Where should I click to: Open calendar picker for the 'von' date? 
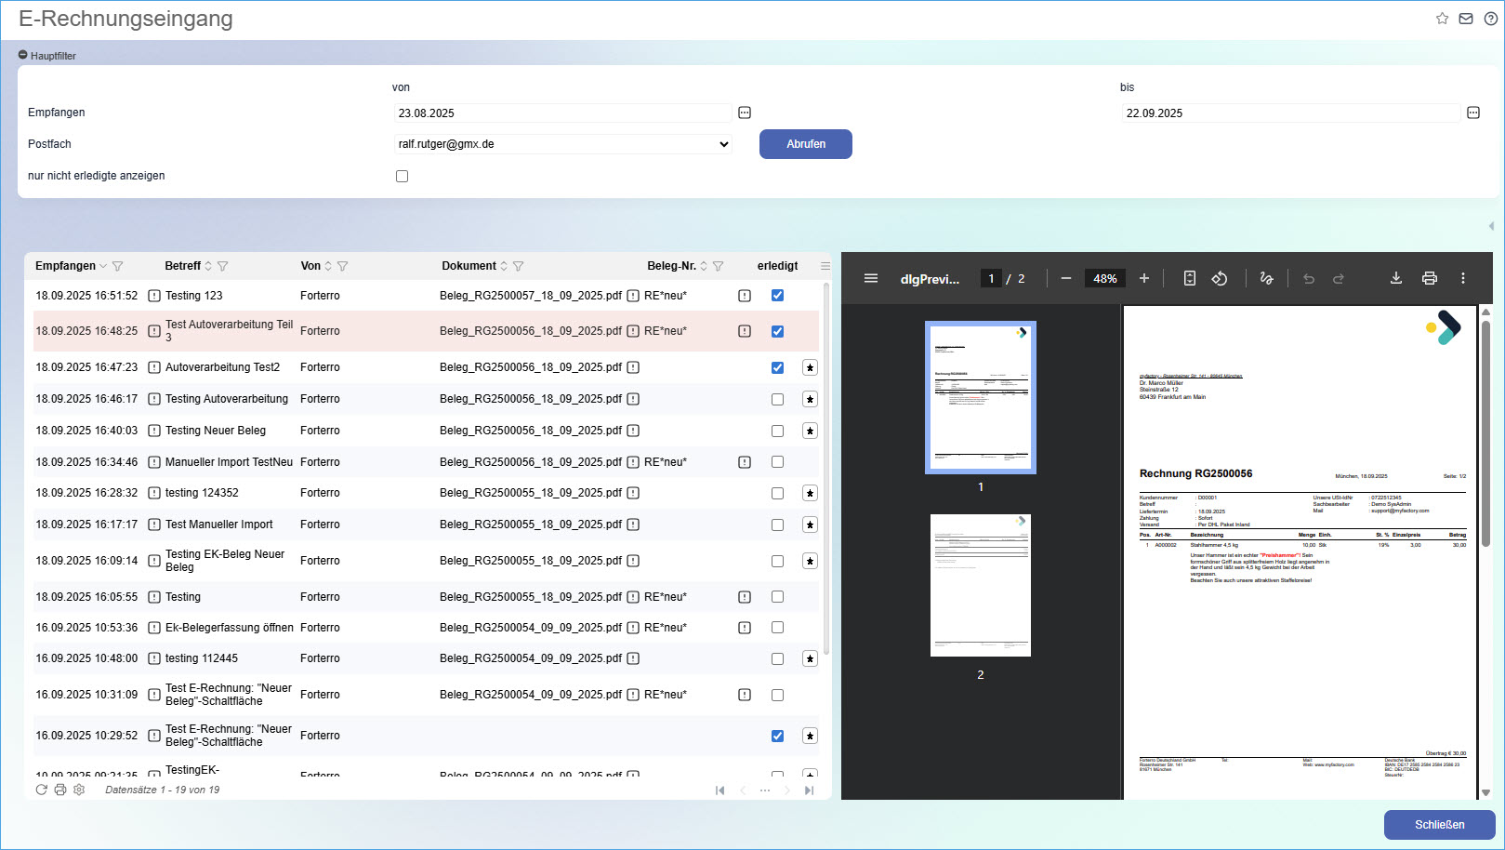[744, 113]
